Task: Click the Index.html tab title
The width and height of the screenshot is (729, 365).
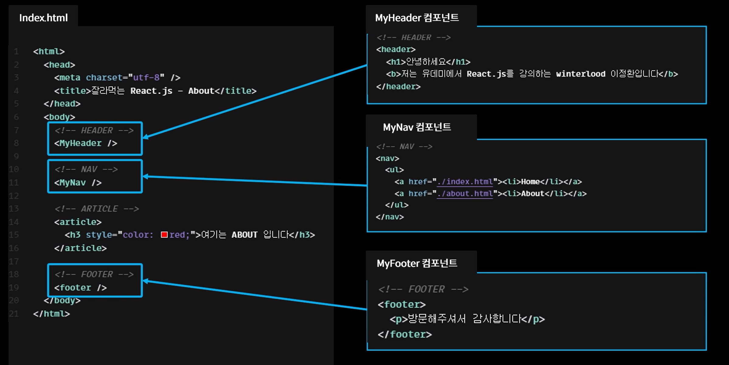Action: [43, 18]
